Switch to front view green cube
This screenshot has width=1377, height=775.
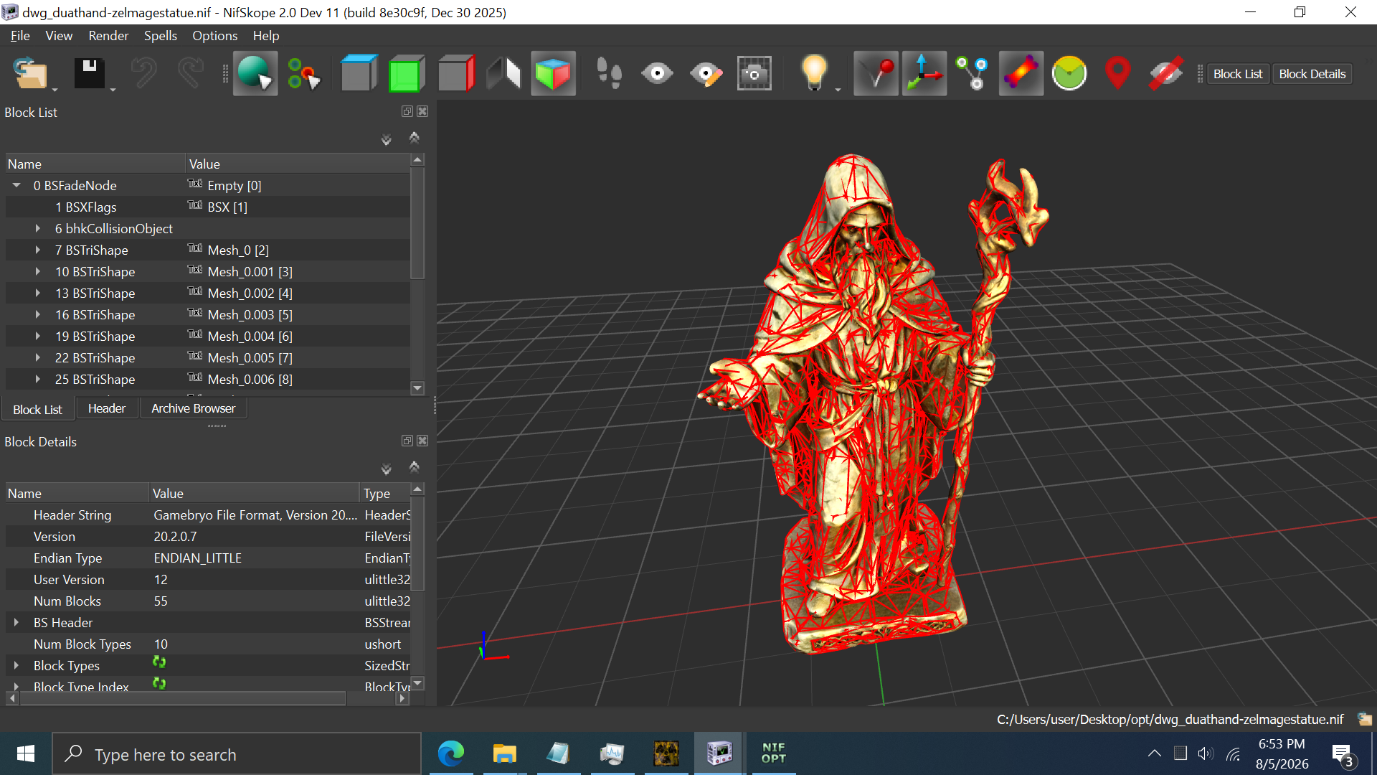[406, 73]
